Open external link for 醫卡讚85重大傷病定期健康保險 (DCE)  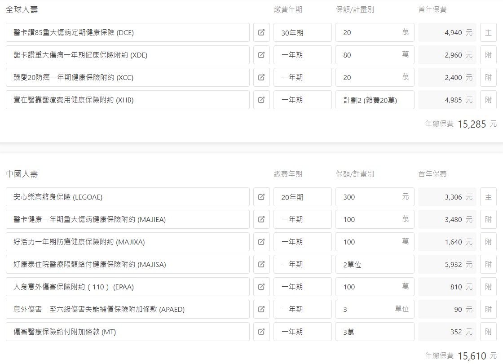tap(261, 32)
